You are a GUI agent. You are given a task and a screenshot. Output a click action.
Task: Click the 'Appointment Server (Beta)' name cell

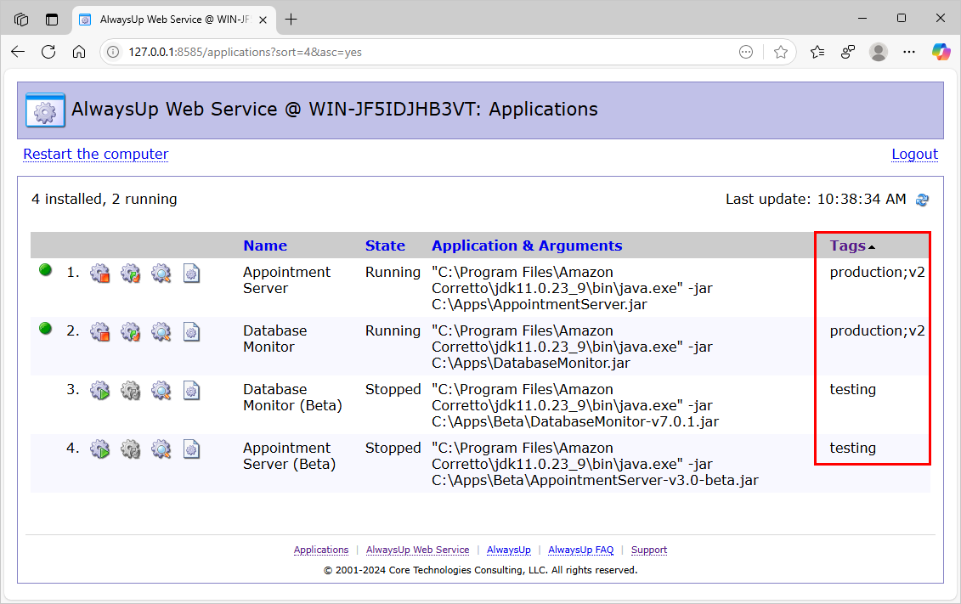289,456
